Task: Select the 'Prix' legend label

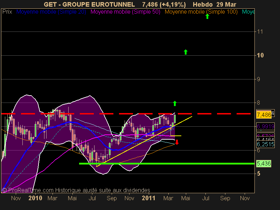Action: tap(7, 12)
